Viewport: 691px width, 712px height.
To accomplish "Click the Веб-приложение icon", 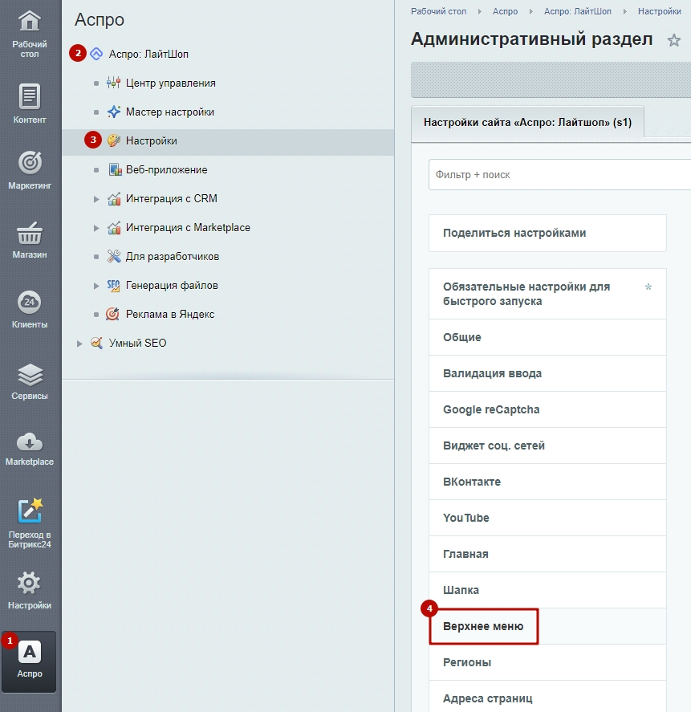I will [116, 170].
